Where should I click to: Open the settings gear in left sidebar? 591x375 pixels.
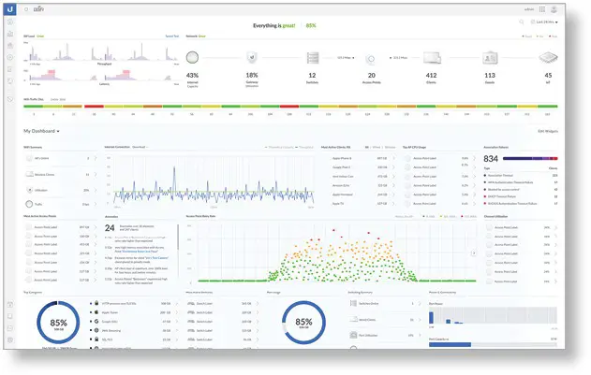pos(10,339)
